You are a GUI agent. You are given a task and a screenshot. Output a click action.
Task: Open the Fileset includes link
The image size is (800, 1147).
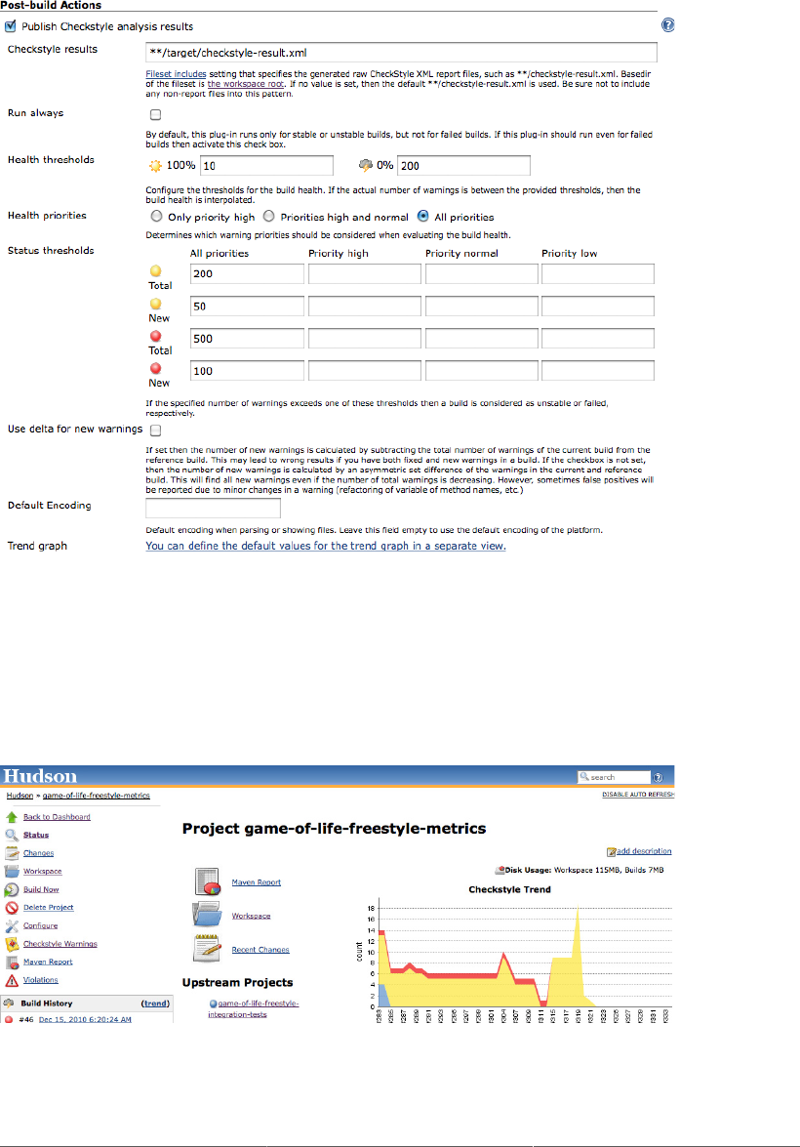point(176,74)
